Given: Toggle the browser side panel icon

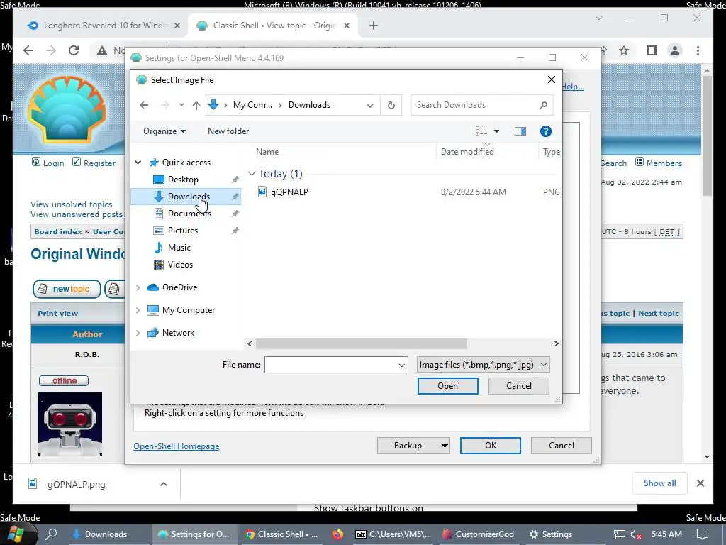Looking at the screenshot, I should (652, 50).
